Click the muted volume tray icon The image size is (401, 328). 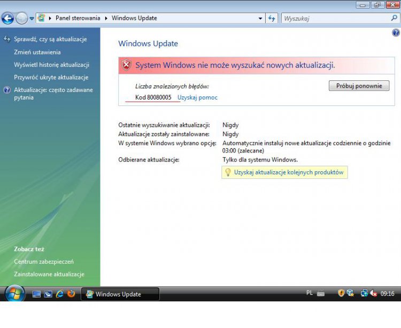pos(373,293)
